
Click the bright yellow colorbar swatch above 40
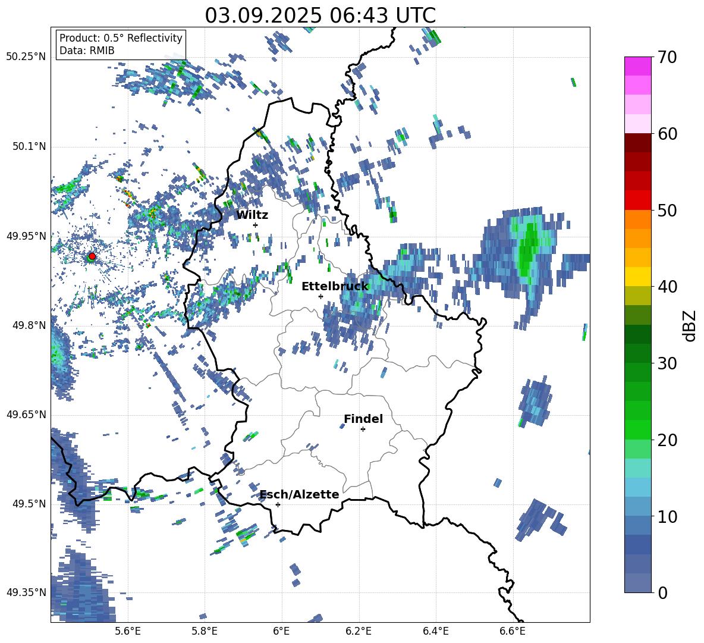point(637,277)
